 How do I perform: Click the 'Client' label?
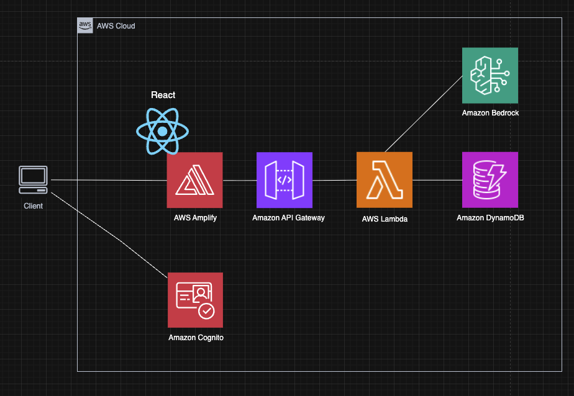[x=34, y=206]
